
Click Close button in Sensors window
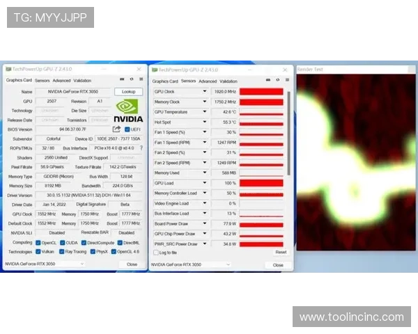[x=278, y=265]
